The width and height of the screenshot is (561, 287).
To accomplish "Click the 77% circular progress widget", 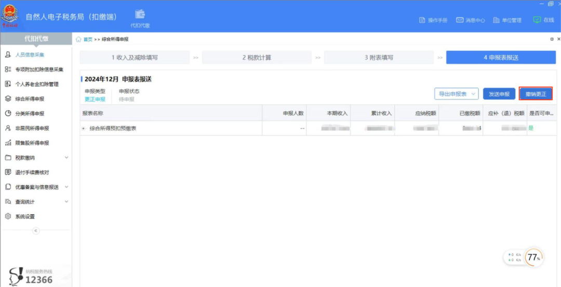I will tap(533, 257).
